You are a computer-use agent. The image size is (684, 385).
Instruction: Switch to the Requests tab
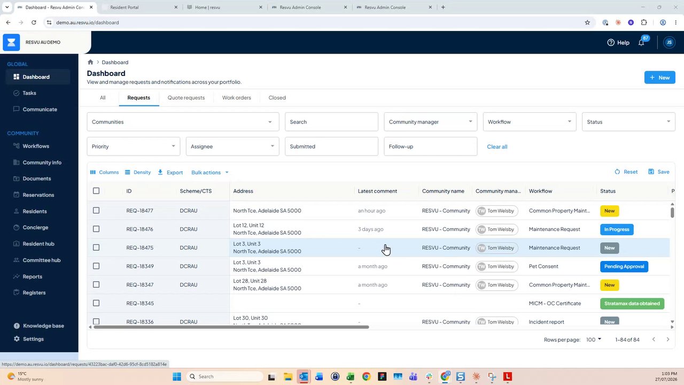click(x=138, y=98)
